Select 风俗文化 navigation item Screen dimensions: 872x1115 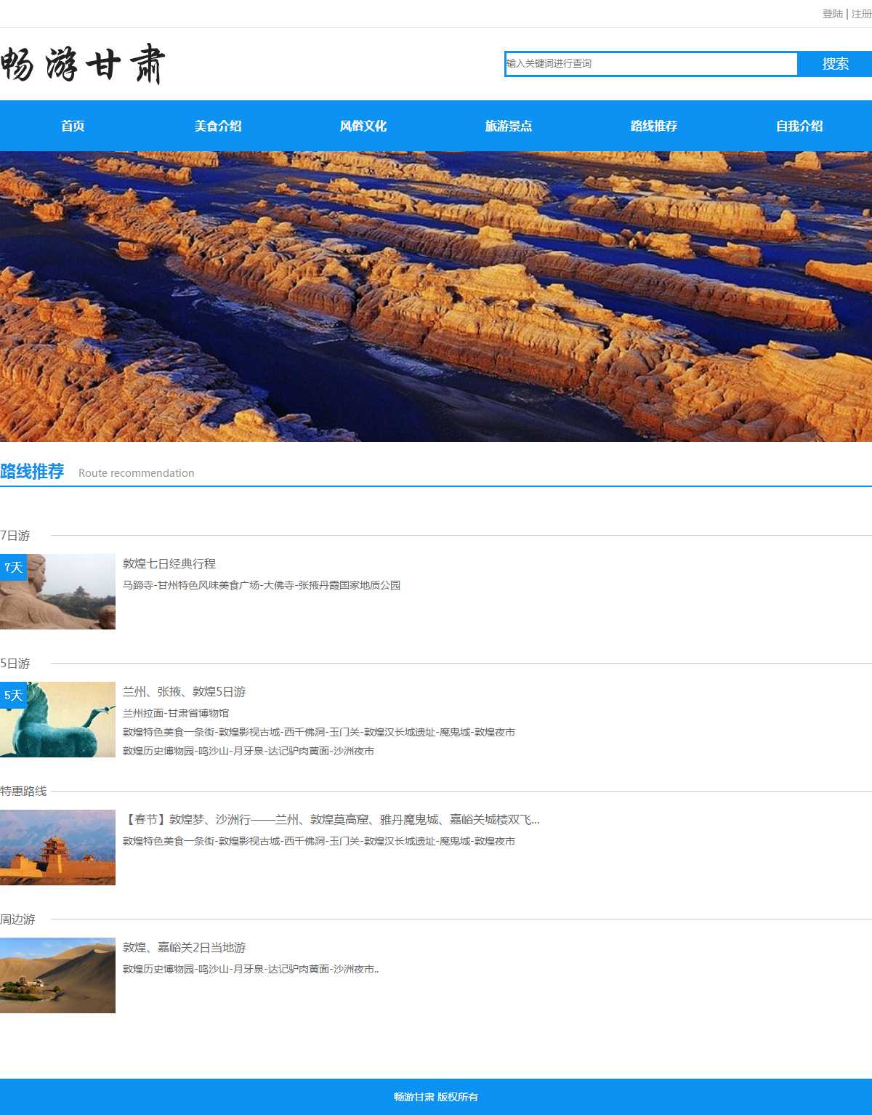(363, 126)
